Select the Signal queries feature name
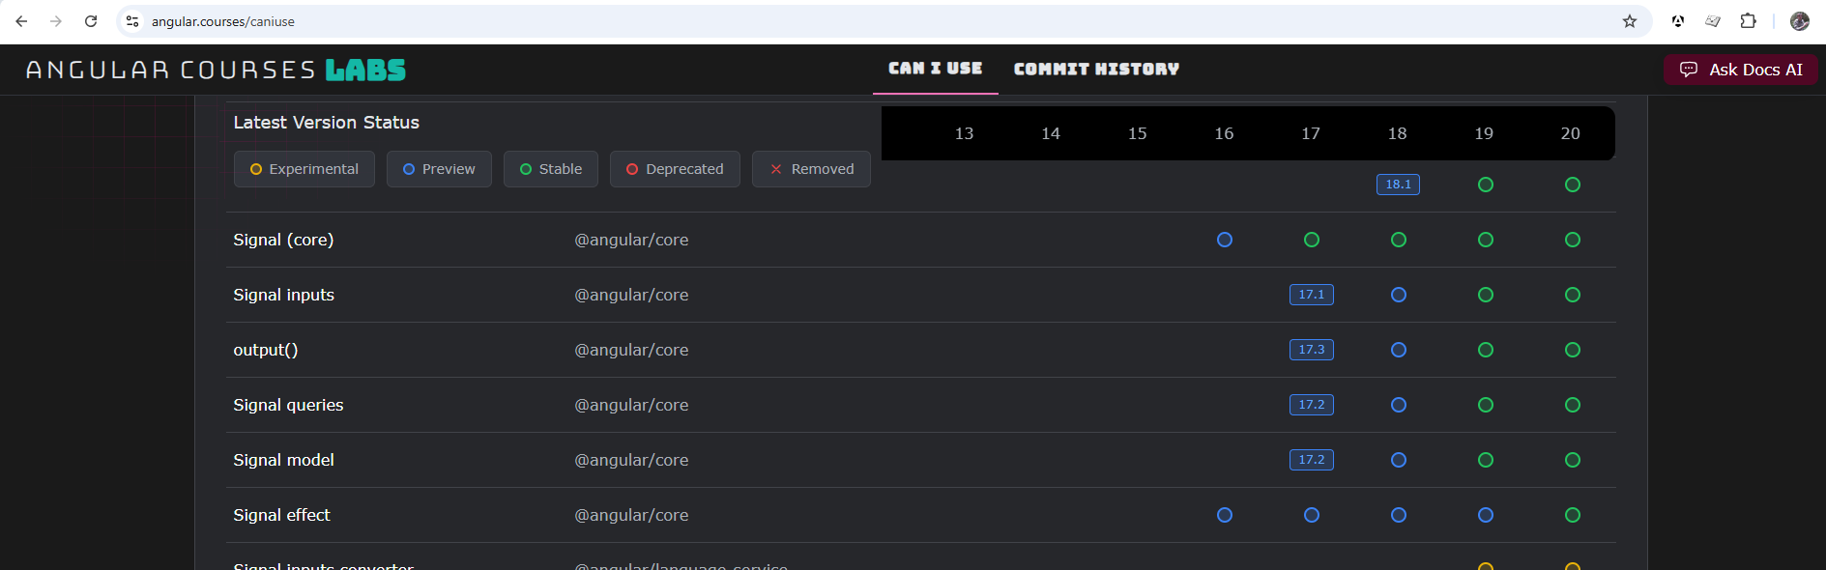1826x570 pixels. click(x=288, y=405)
